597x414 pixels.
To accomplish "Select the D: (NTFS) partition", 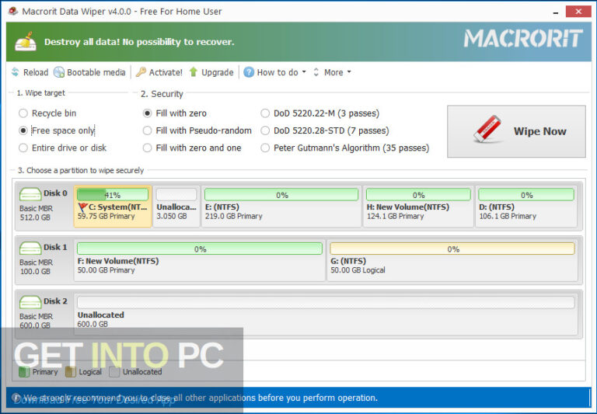I will click(x=526, y=207).
